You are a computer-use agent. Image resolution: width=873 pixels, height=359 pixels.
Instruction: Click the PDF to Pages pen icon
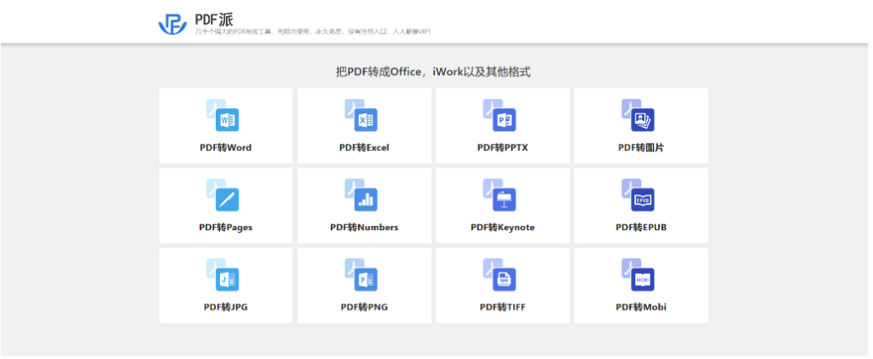click(x=223, y=194)
